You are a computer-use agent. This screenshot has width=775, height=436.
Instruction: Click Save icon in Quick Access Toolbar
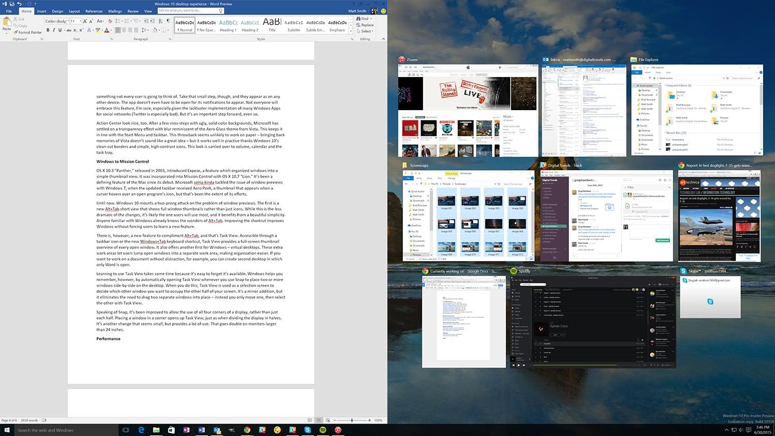pyautogui.click(x=12, y=4)
